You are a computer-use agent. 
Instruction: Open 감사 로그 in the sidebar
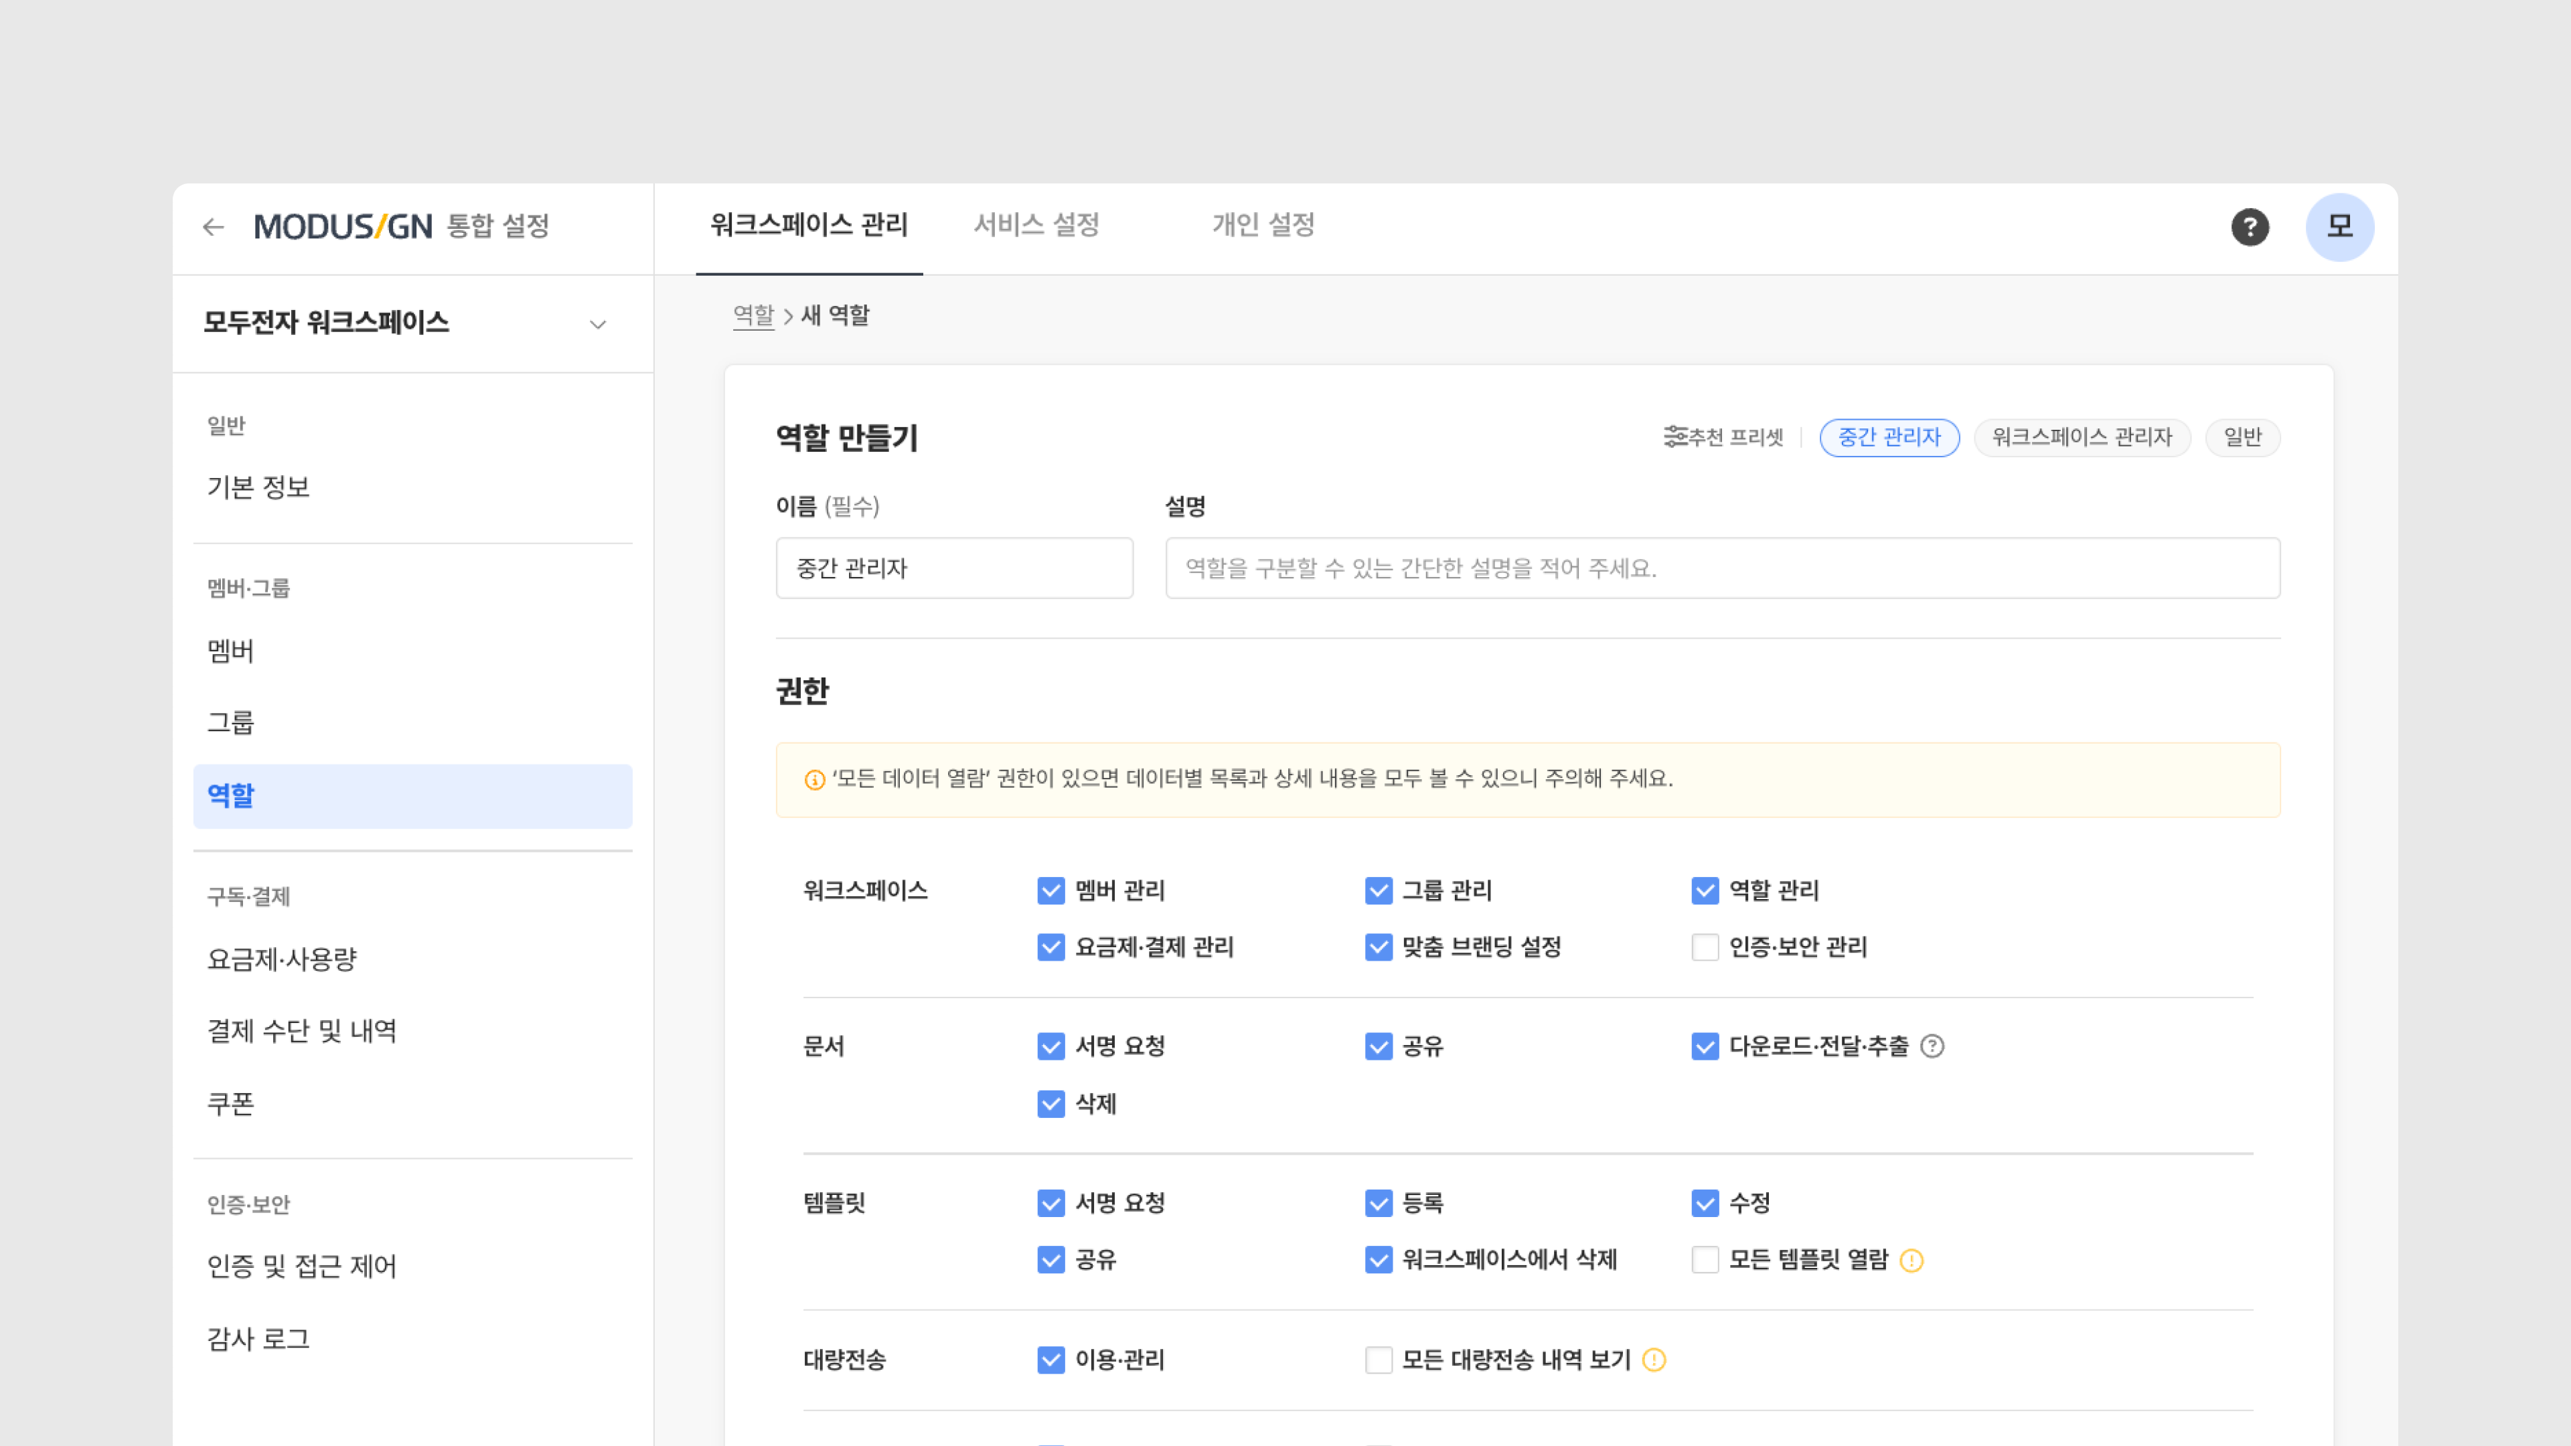pos(258,1338)
